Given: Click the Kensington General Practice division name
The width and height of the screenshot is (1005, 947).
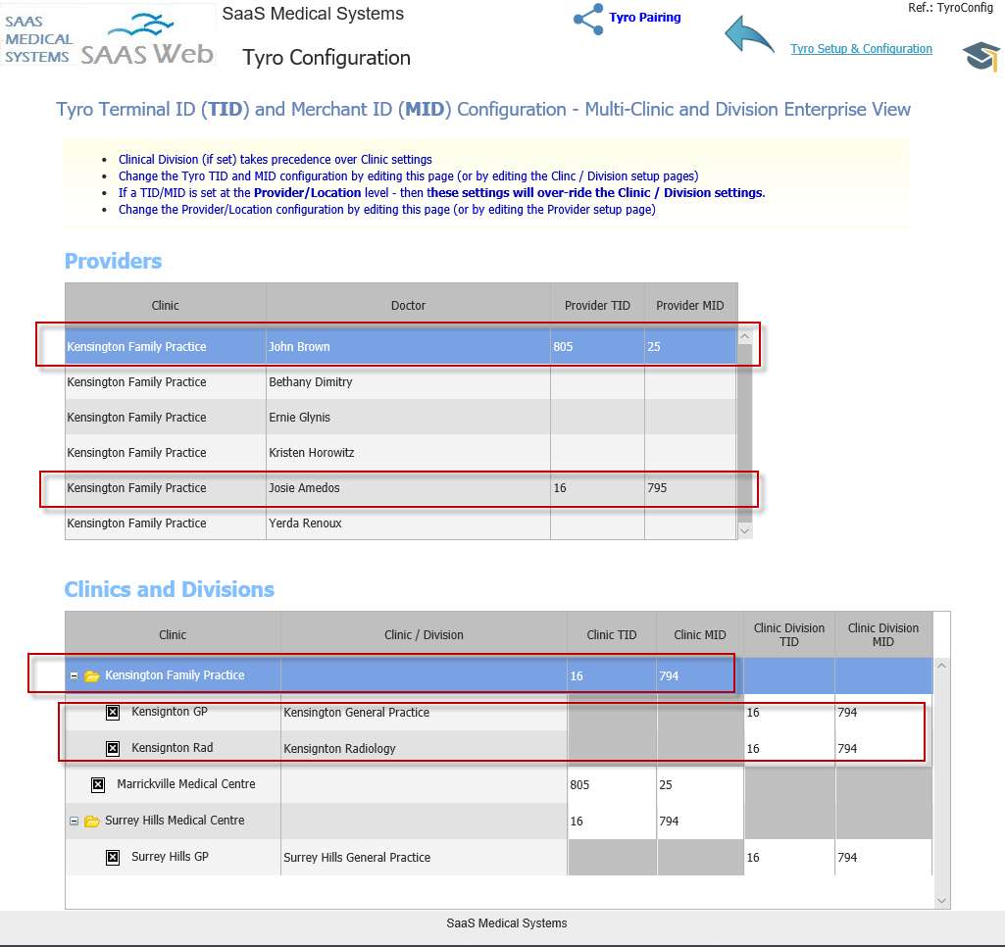Looking at the screenshot, I should tap(356, 713).
